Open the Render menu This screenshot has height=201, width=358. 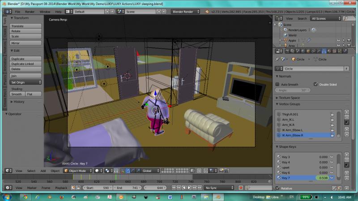pyautogui.click(x=30, y=12)
